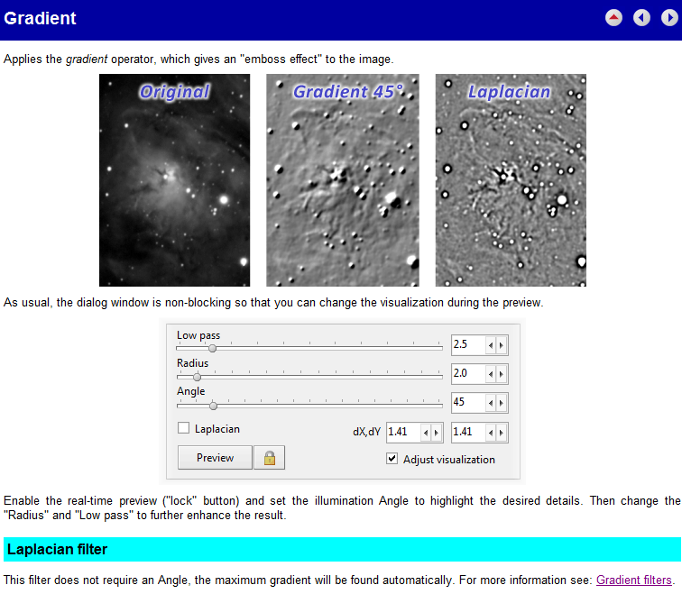Click the Low pass slider handle
The height and width of the screenshot is (594, 682).
(212, 348)
